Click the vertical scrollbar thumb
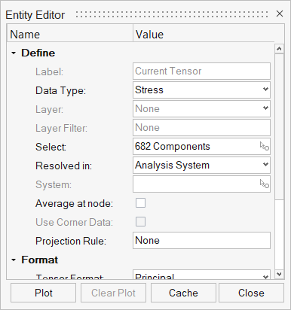 click(x=279, y=126)
